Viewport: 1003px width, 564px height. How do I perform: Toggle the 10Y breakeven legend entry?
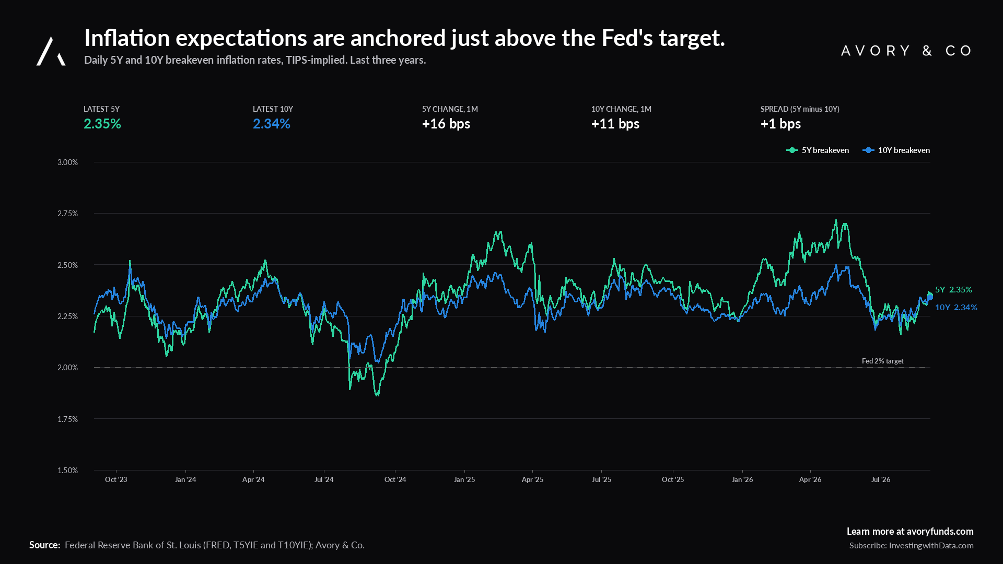click(896, 150)
